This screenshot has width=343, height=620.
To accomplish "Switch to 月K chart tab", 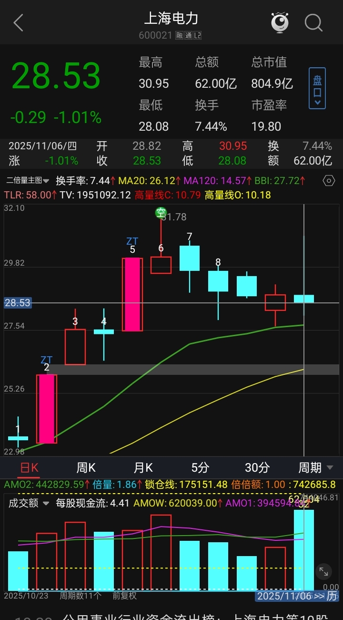I will tap(143, 468).
